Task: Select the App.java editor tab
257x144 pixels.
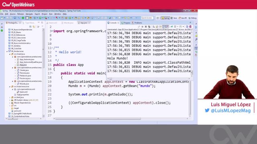Action: [84, 23]
